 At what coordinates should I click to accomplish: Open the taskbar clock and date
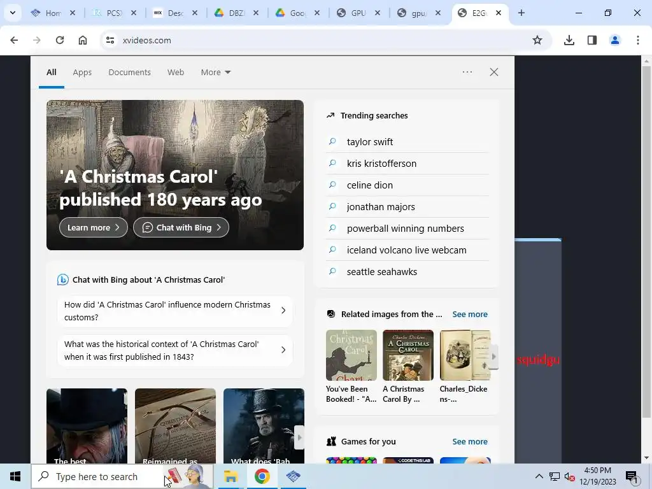(598, 476)
